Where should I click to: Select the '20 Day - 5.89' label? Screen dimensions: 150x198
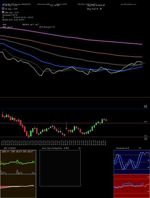click(11, 6)
